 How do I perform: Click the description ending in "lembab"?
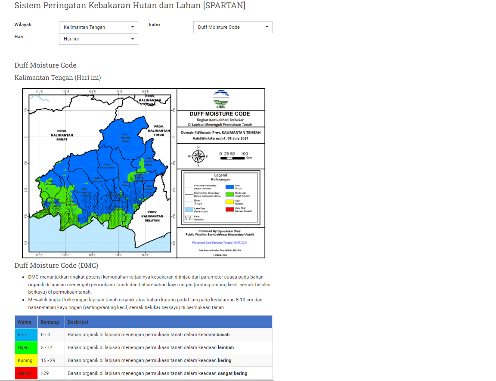151,347
